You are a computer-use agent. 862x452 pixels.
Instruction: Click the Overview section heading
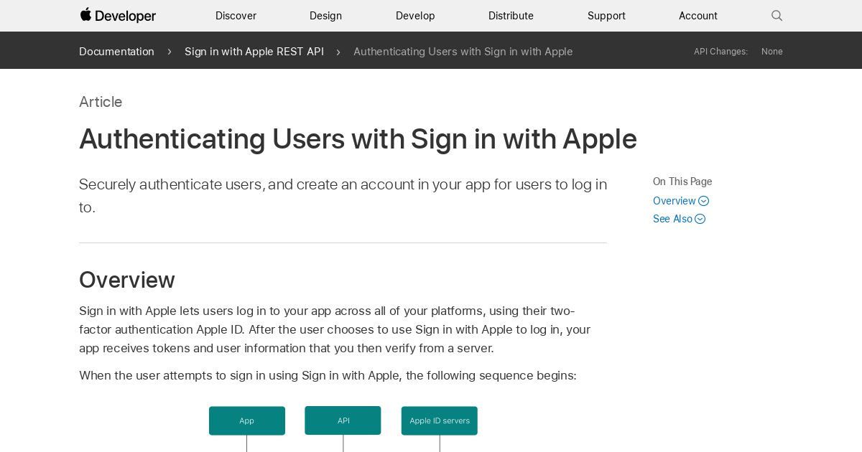point(127,280)
